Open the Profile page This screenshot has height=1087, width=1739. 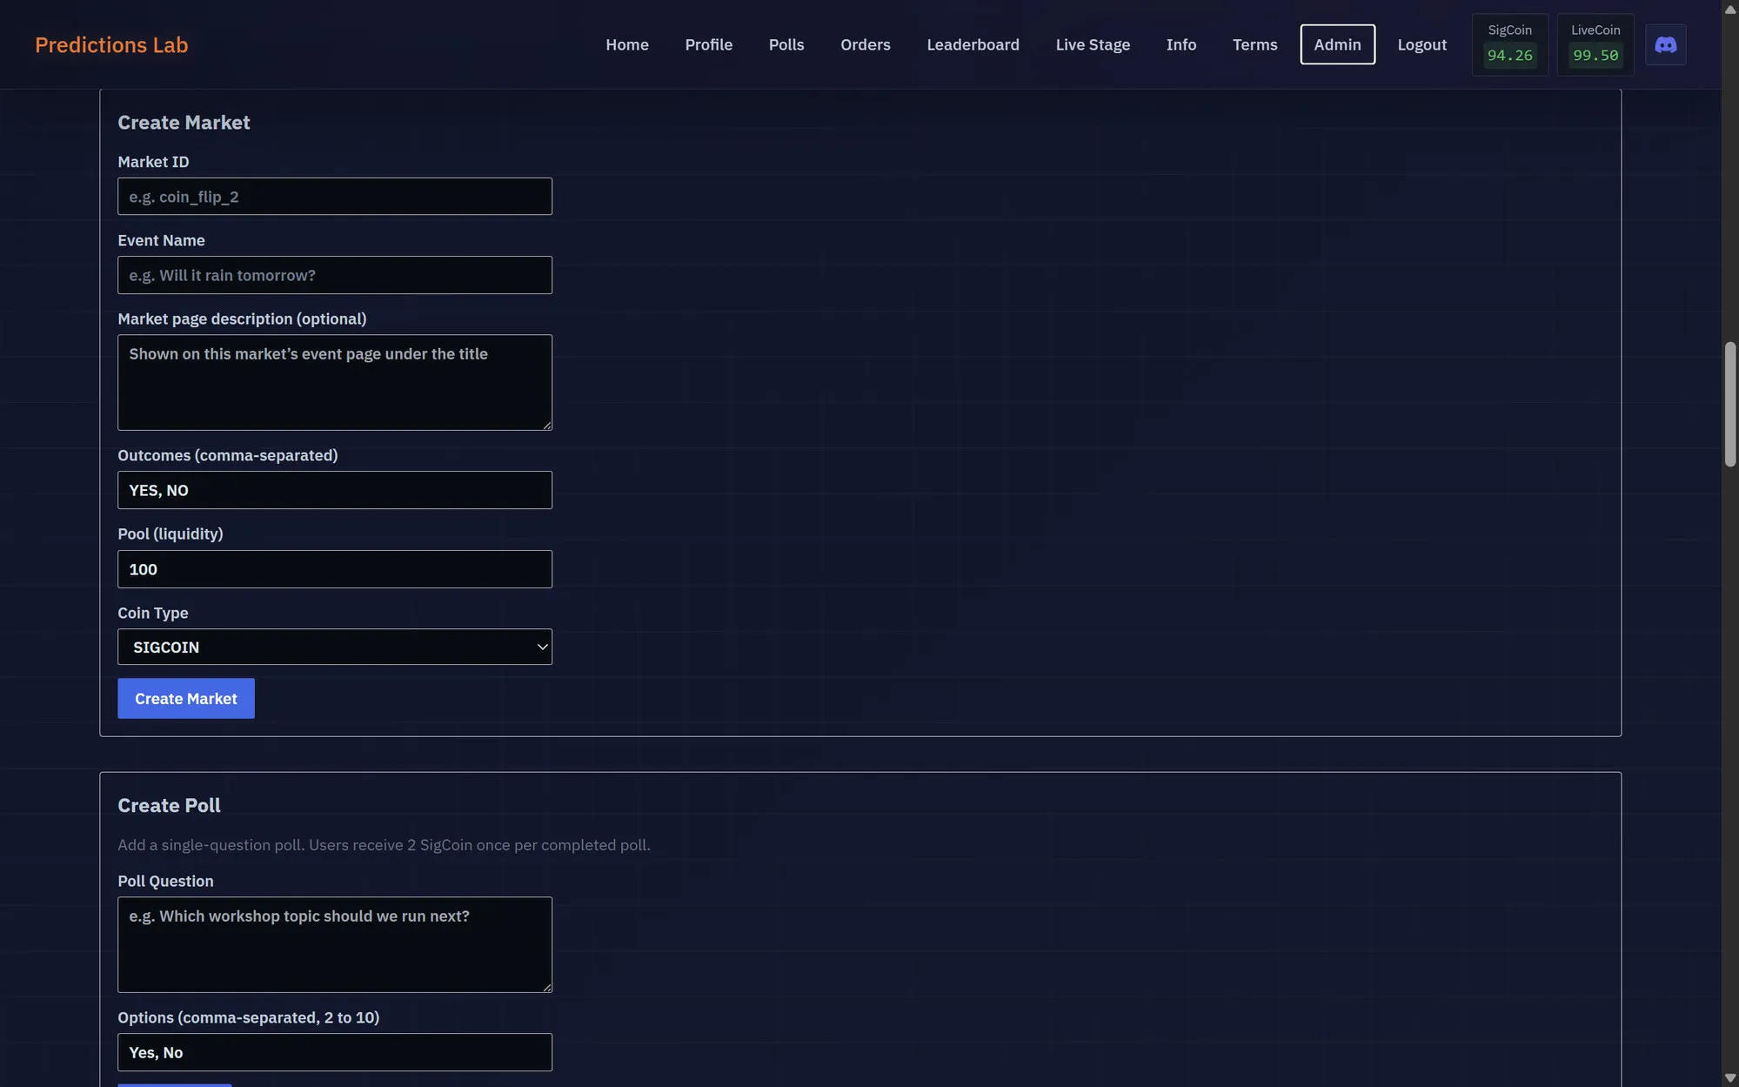708,44
